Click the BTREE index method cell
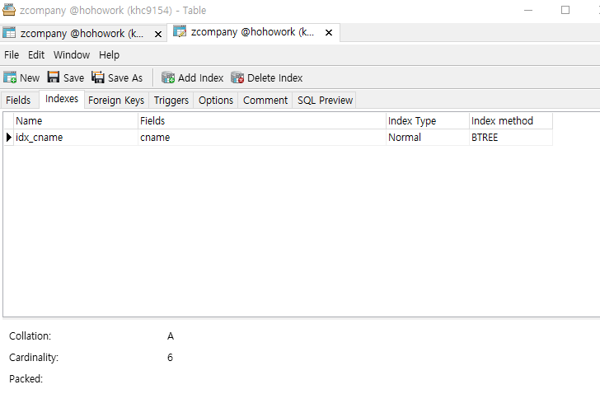 point(511,137)
